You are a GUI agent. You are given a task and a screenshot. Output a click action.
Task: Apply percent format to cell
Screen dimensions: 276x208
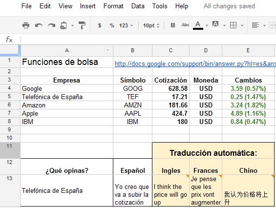click(x=112, y=25)
